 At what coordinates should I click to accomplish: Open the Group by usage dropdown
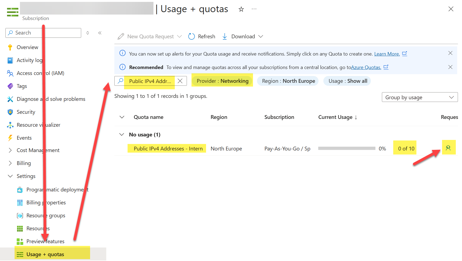(420, 97)
